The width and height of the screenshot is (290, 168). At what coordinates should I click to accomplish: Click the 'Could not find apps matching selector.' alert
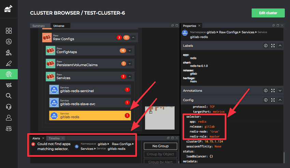(x=54, y=147)
